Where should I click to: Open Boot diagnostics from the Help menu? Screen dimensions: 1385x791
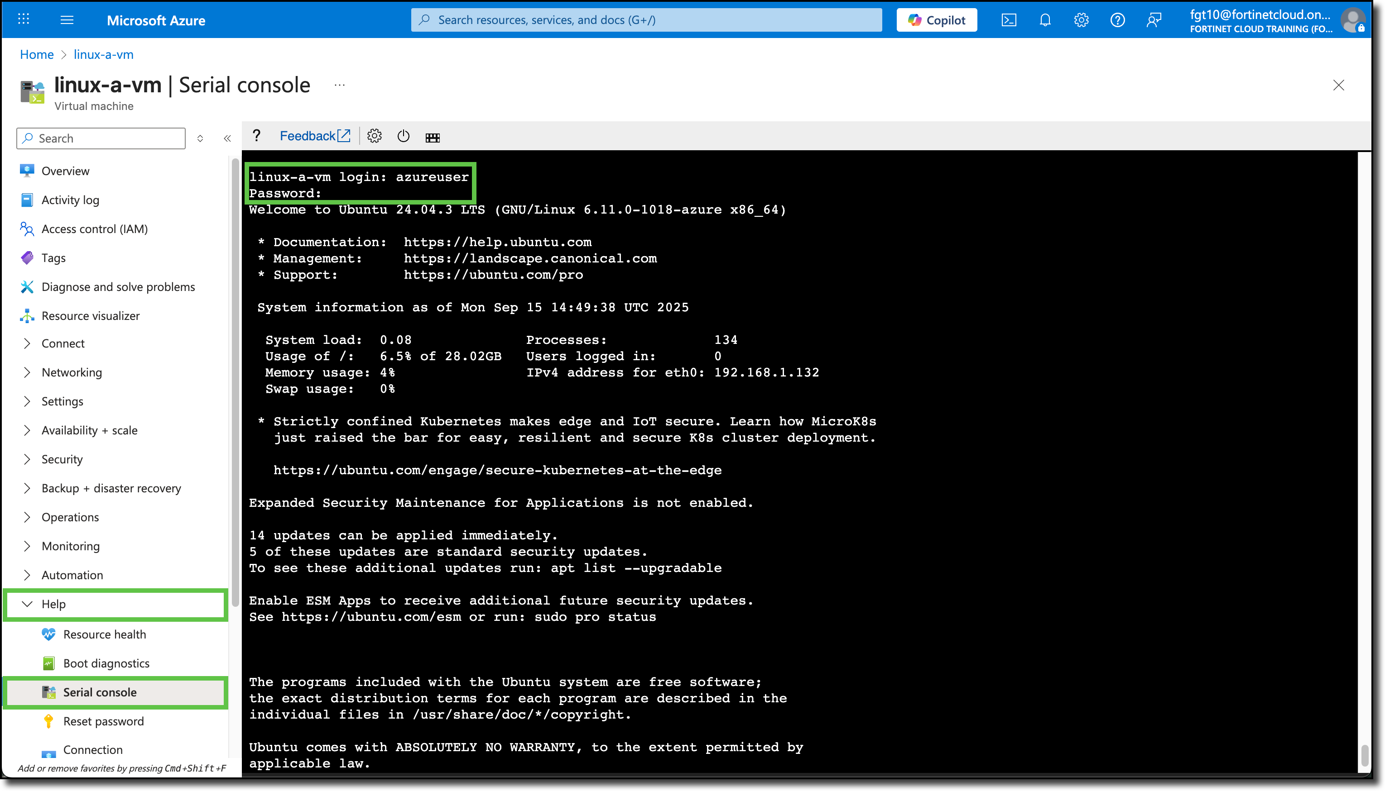click(x=106, y=663)
